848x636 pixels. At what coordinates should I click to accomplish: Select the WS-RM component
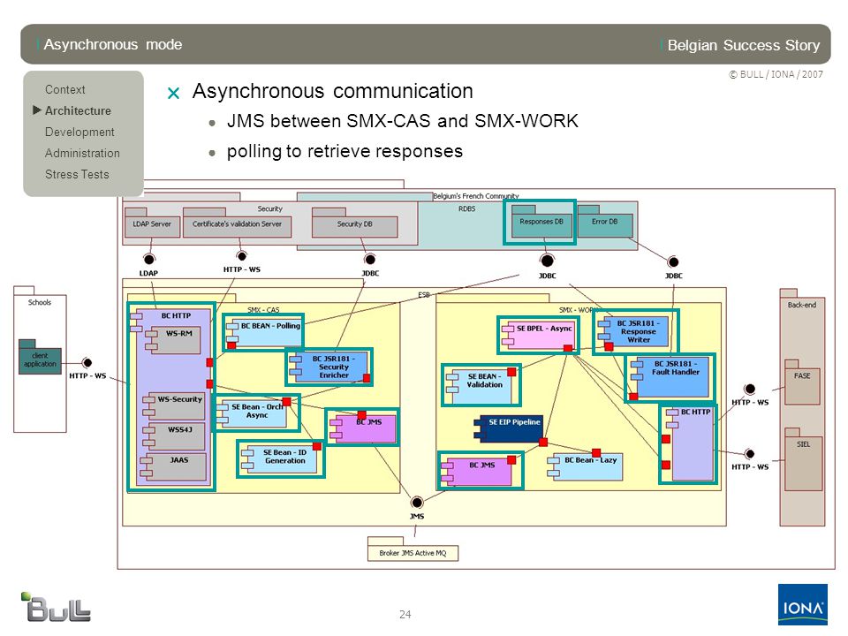[174, 340]
